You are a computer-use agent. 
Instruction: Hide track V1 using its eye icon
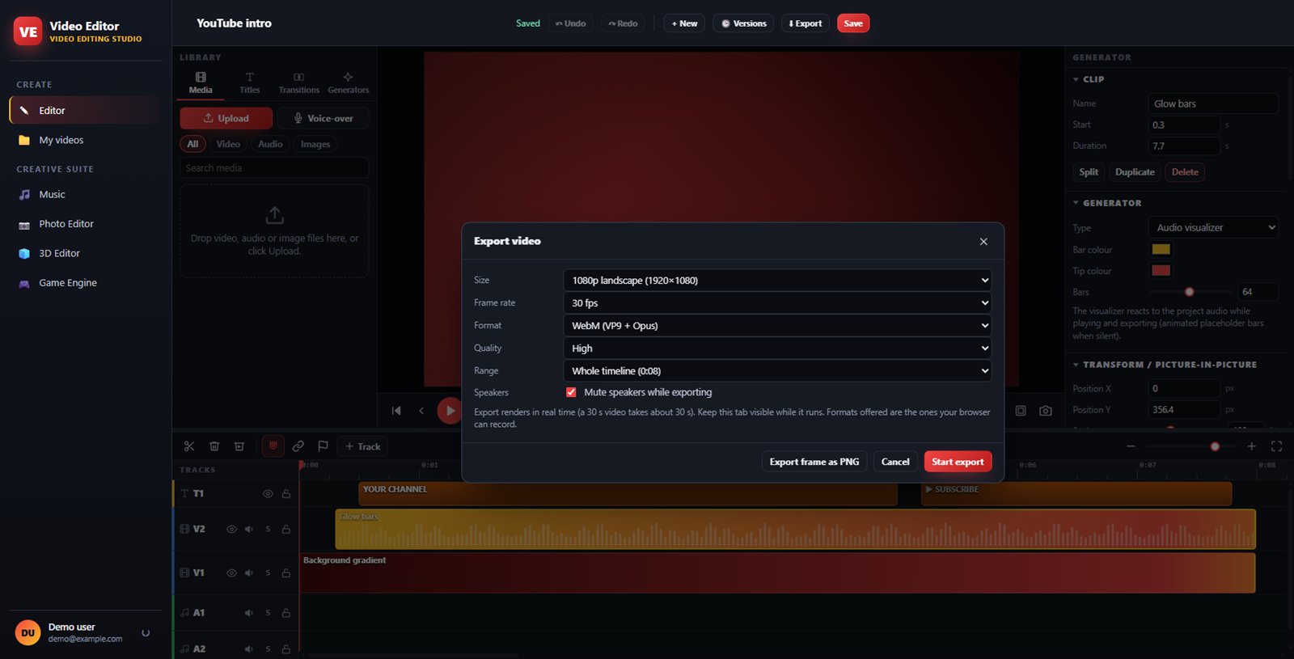coord(231,573)
